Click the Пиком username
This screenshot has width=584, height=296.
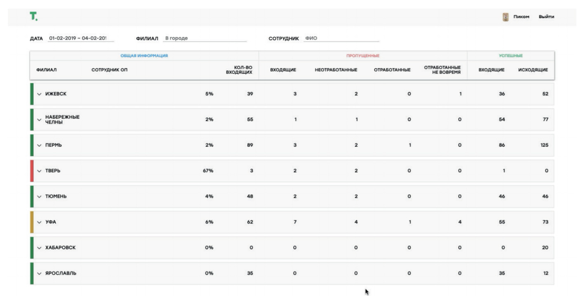(521, 17)
